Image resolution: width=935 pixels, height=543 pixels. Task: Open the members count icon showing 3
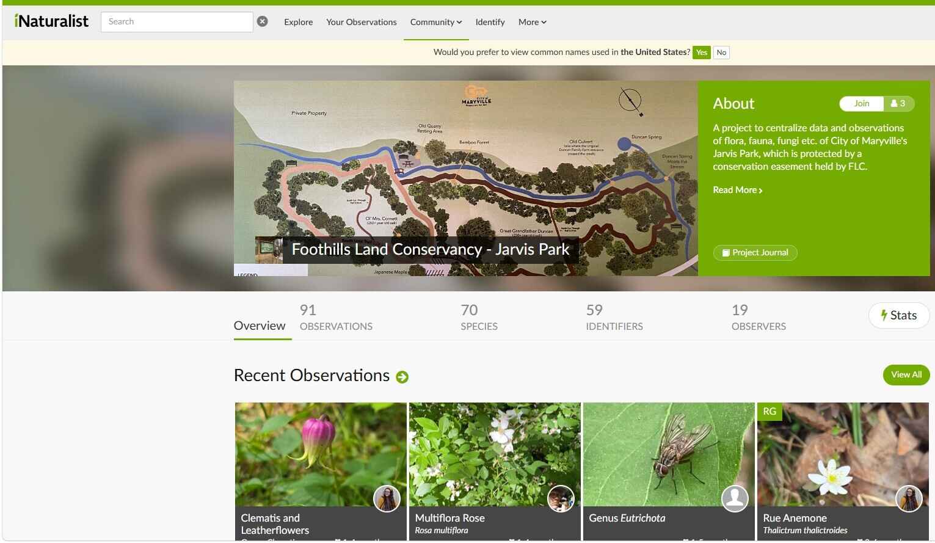pos(898,103)
